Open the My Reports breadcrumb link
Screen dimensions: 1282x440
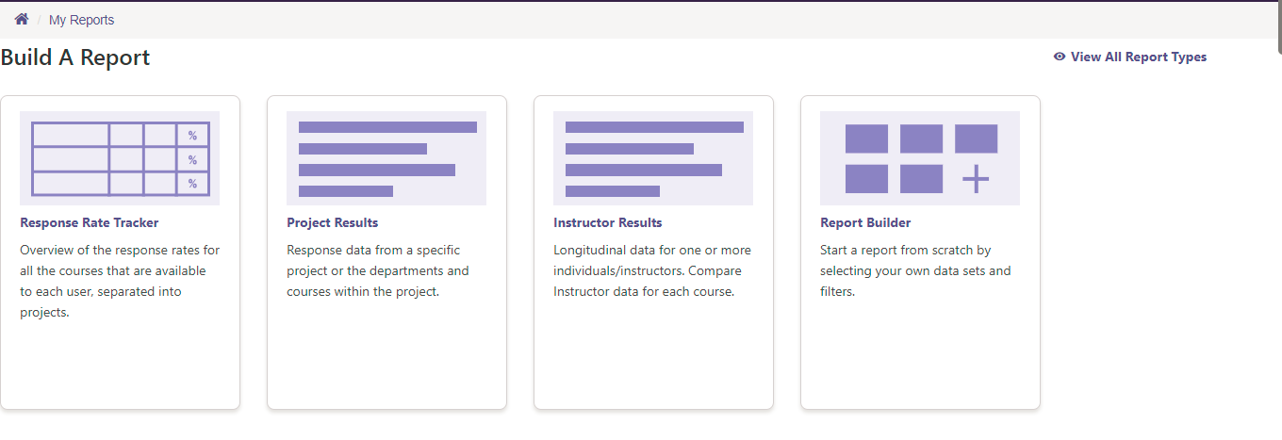81,20
